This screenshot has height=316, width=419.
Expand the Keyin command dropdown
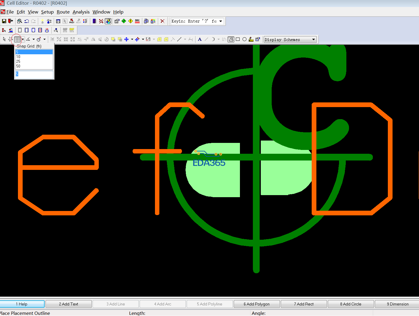pyautogui.click(x=221, y=21)
